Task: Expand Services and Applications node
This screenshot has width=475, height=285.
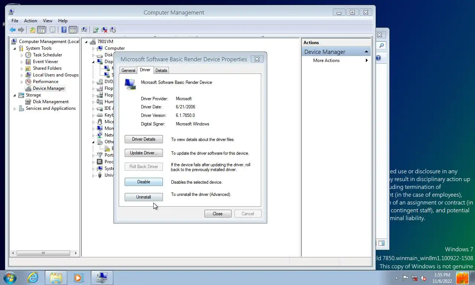Action: (15, 108)
